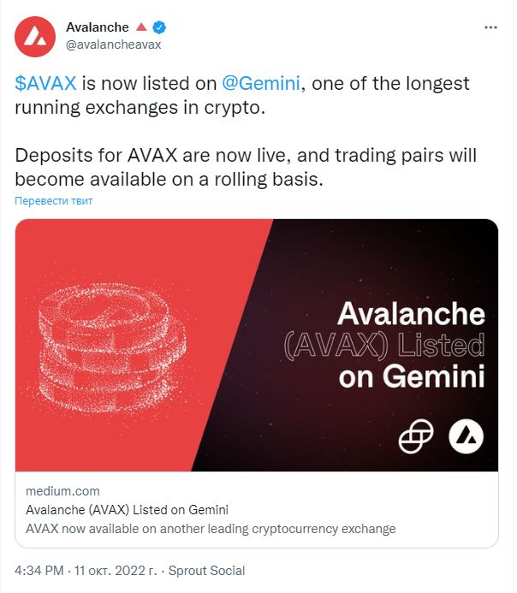The height and width of the screenshot is (593, 517).
Task: Open the @Gemini mention
Action: click(x=261, y=83)
